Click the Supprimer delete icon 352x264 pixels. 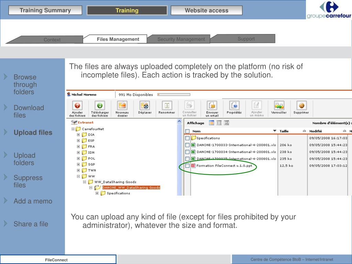301,105
